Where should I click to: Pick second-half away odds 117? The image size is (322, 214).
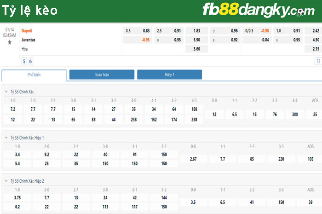click(x=134, y=207)
